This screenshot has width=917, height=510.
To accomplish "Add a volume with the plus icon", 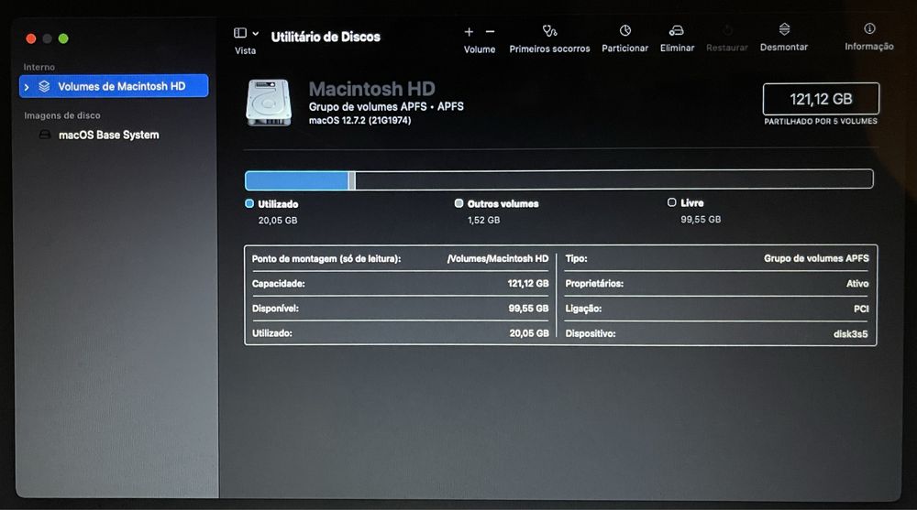I will click(469, 31).
